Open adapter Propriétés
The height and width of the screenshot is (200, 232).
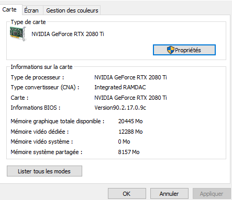tap(184, 50)
